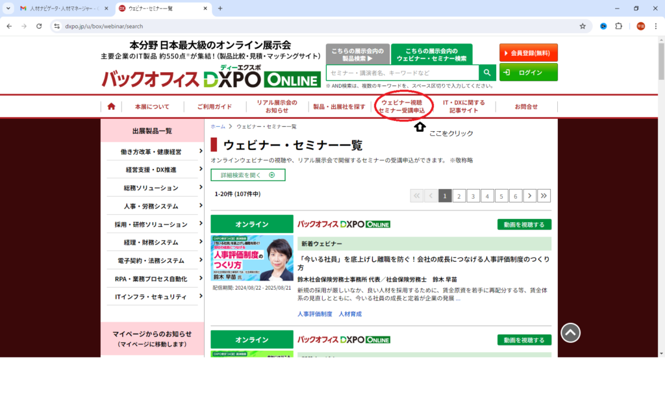Expand 採用・研修ソリューション category
This screenshot has width=665, height=393.
(x=153, y=224)
